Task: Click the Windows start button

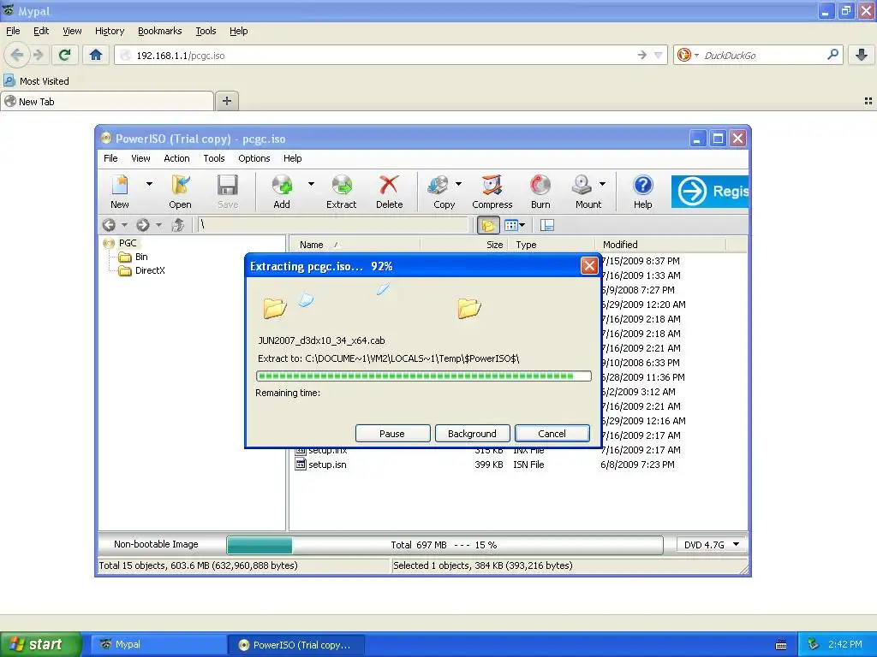Action: (40, 644)
